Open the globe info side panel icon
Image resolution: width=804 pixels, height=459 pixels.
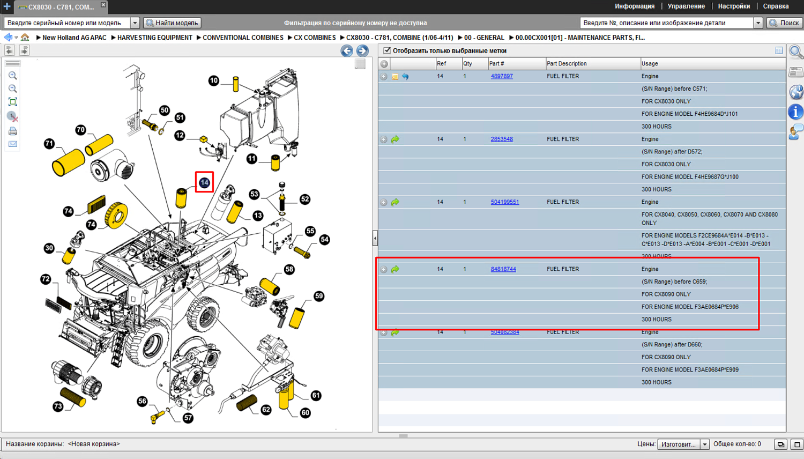(x=796, y=92)
